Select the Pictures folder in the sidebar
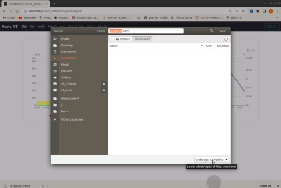281x188 pixels. (x=67, y=71)
